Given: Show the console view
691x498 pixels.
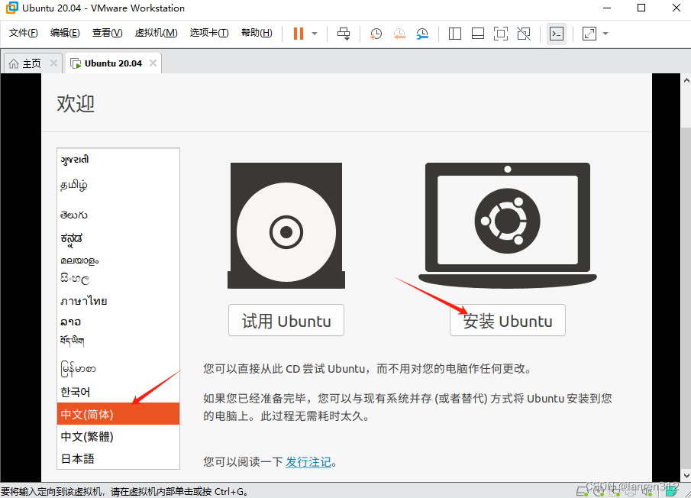Looking at the screenshot, I should pos(557,34).
